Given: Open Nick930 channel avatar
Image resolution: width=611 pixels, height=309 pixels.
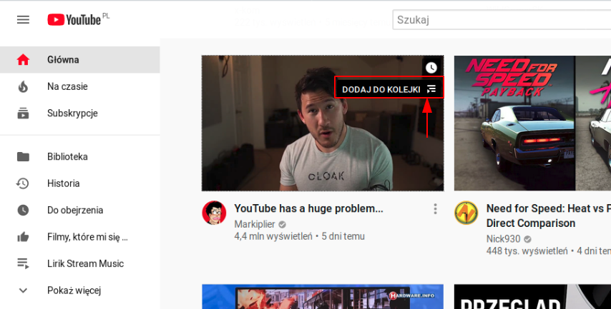Looking at the screenshot, I should [x=466, y=213].
